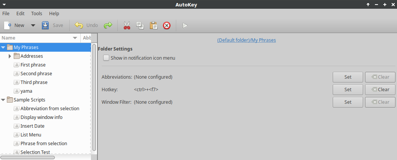The width and height of the screenshot is (397, 160).
Task: Select Phrase from selection script
Action: pyautogui.click(x=44, y=143)
